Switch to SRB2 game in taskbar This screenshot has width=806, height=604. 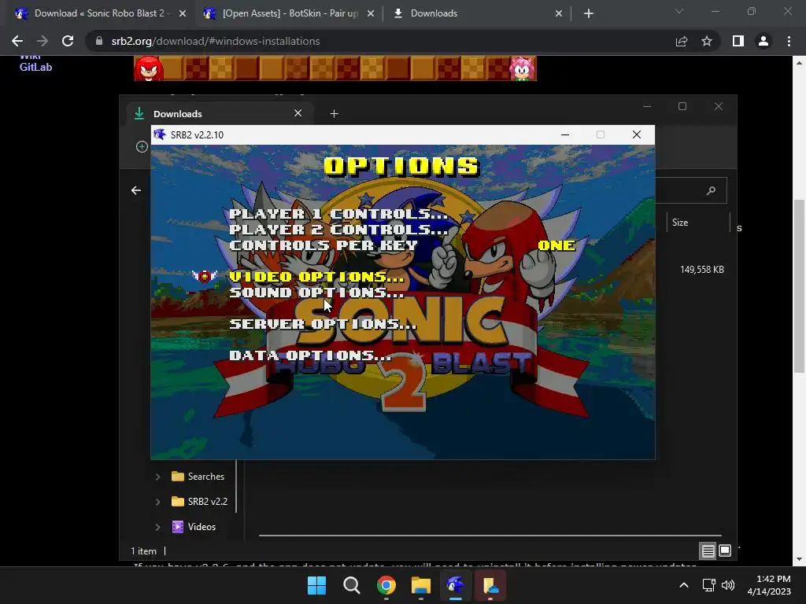[x=456, y=585]
